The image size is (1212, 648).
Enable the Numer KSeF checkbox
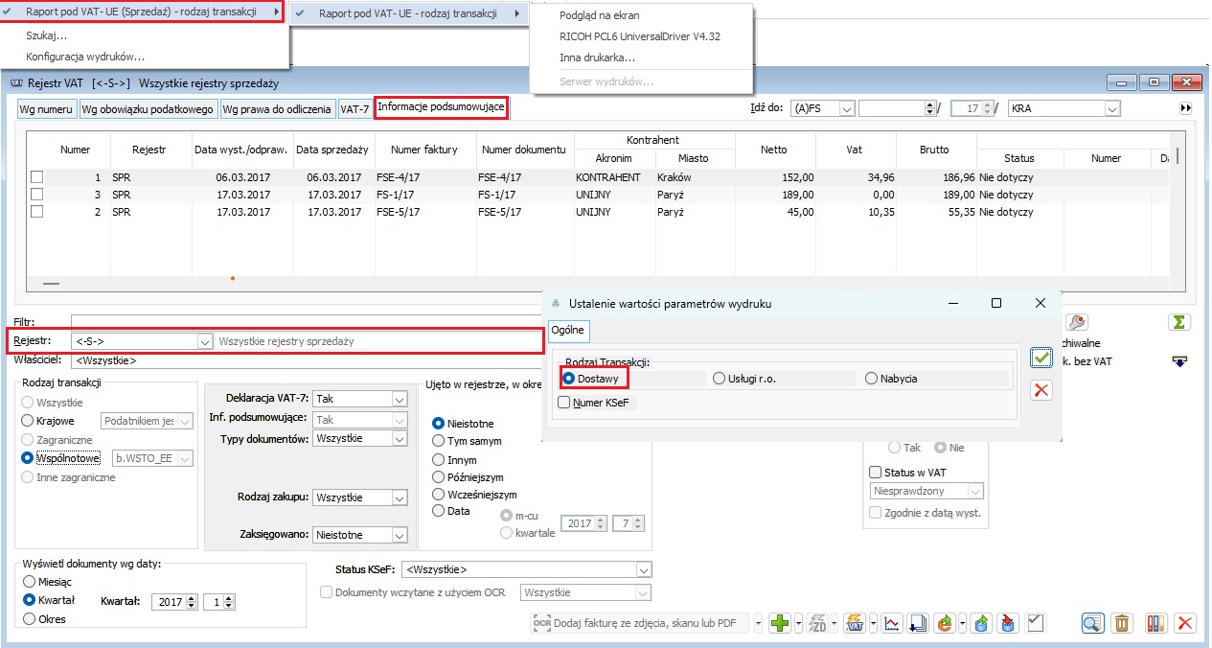[564, 403]
